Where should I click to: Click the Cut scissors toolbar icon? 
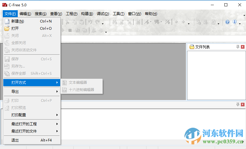[x=67, y=22]
